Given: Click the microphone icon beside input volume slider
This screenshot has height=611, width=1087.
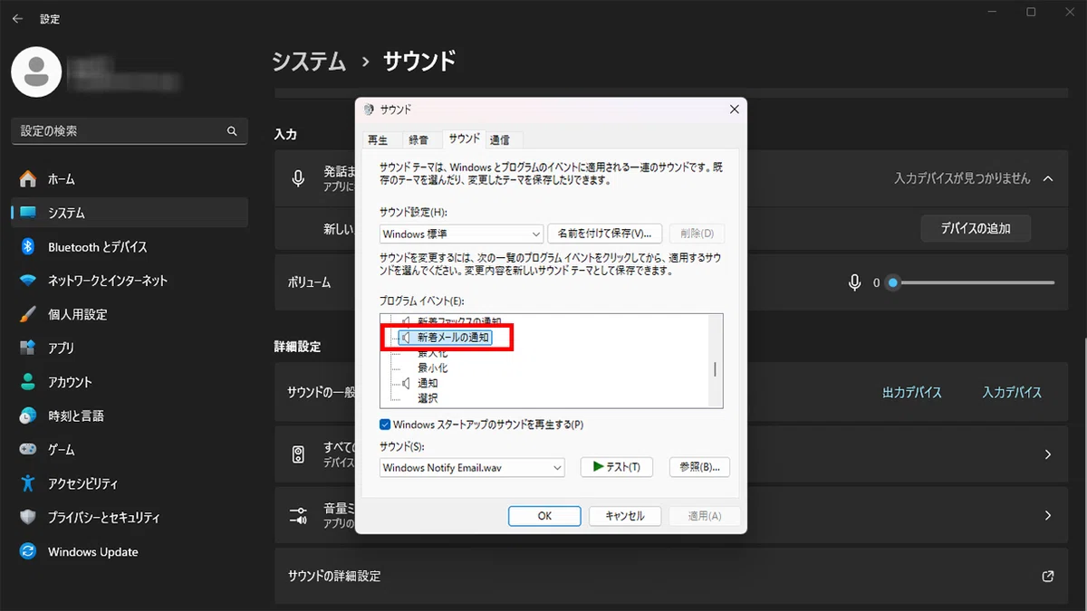Looking at the screenshot, I should pos(854,283).
